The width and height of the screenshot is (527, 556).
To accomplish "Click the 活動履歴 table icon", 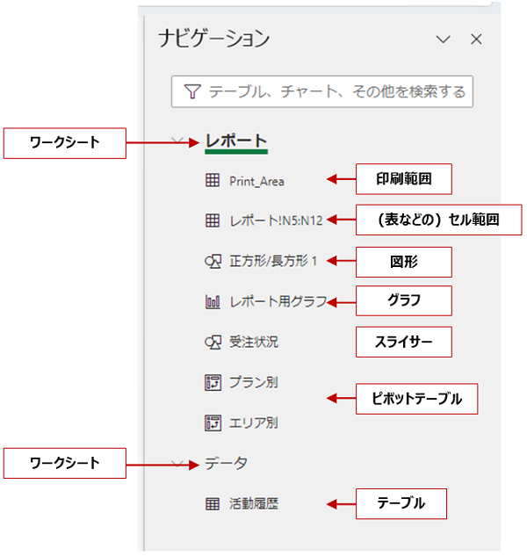I will [213, 504].
